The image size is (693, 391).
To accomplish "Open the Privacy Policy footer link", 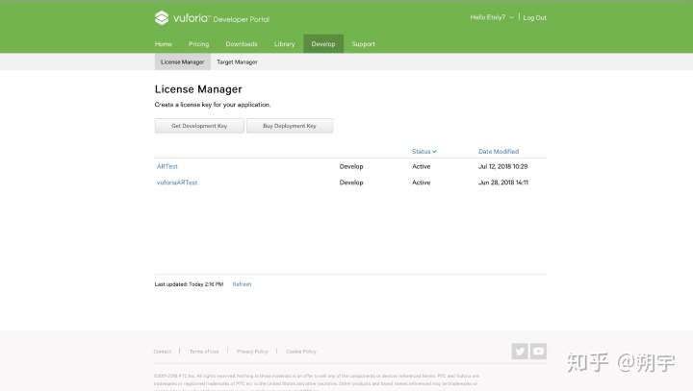I will (x=252, y=352).
